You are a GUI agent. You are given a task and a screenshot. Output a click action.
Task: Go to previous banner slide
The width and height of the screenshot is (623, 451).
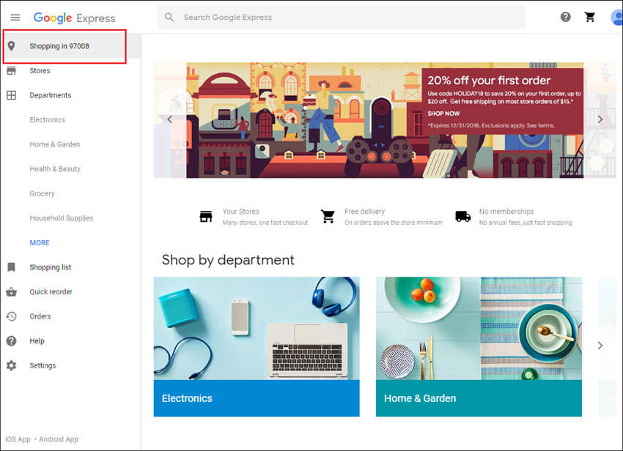point(169,119)
